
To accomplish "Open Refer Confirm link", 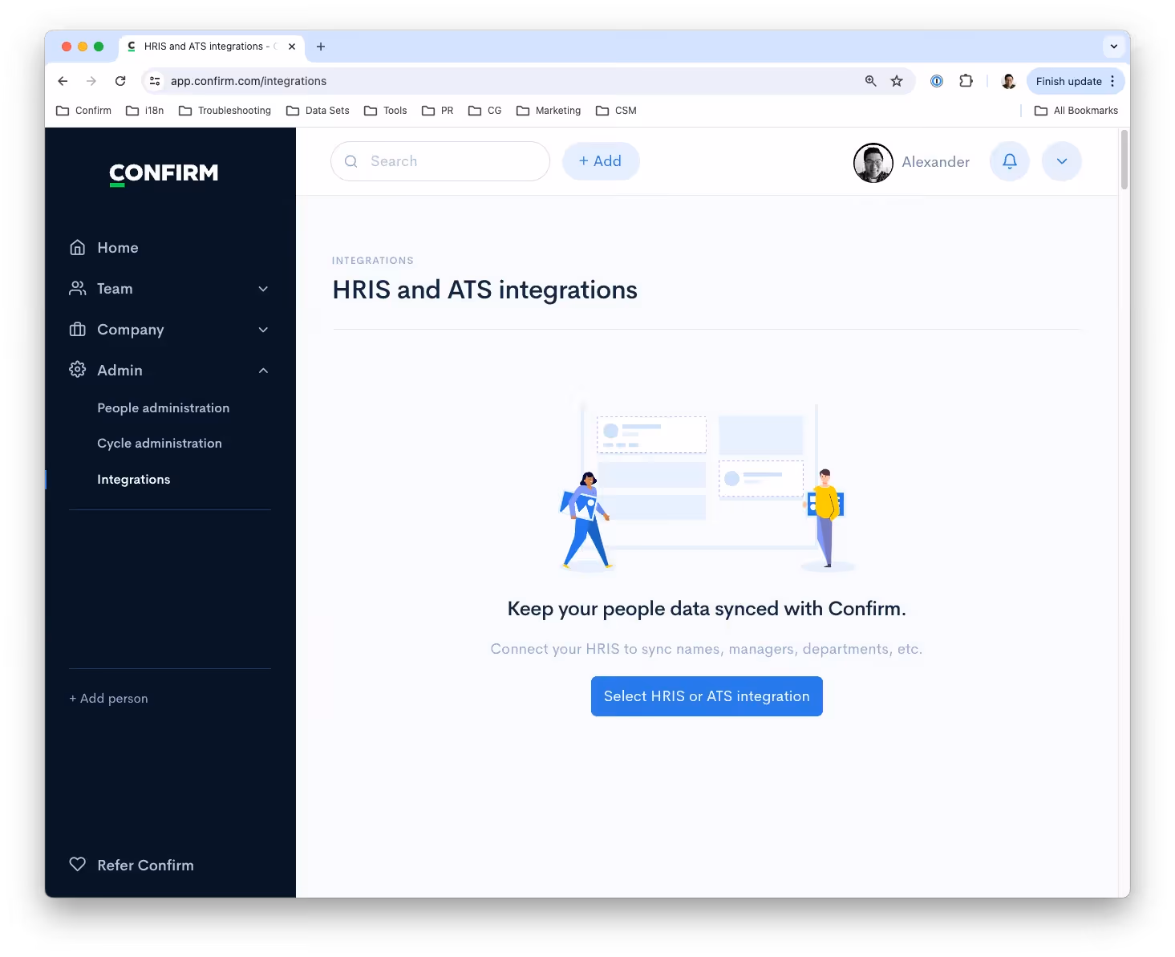I will pos(145,866).
